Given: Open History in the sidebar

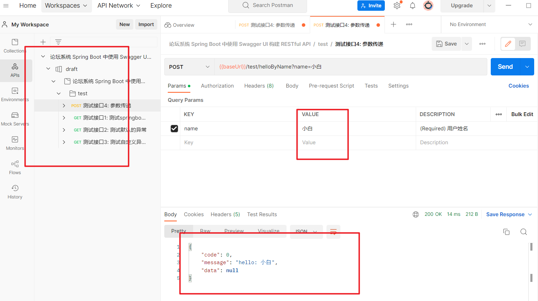Looking at the screenshot, I should (15, 192).
